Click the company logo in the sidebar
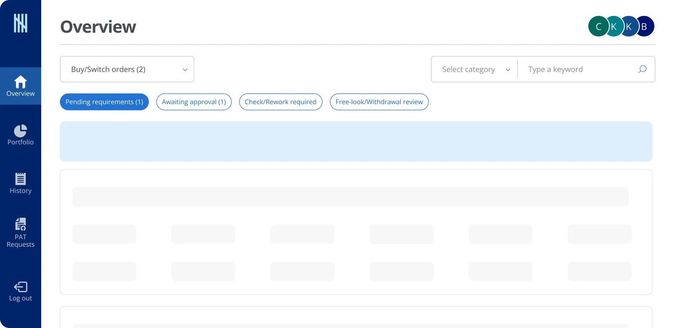 coord(20,23)
